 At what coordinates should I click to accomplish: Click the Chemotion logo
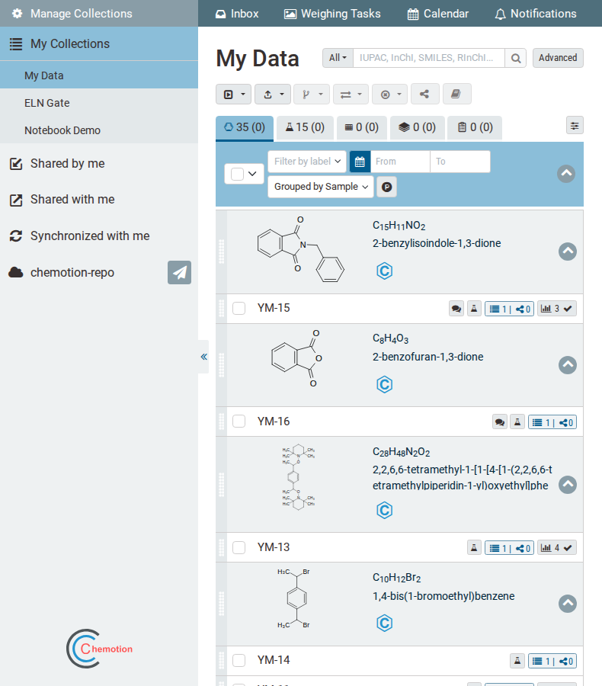[99, 649]
